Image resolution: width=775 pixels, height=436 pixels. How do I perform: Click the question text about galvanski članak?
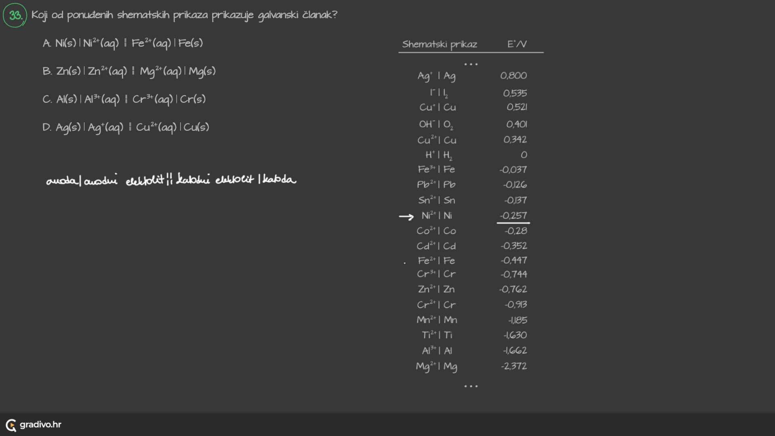point(184,15)
